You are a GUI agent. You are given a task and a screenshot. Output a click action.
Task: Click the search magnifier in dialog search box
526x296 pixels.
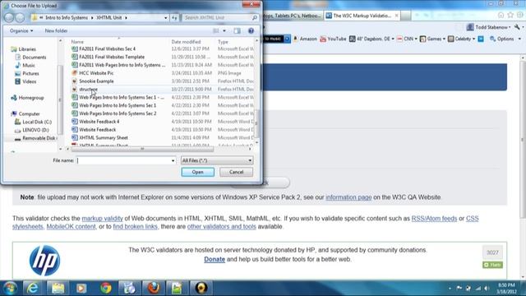[254, 18]
